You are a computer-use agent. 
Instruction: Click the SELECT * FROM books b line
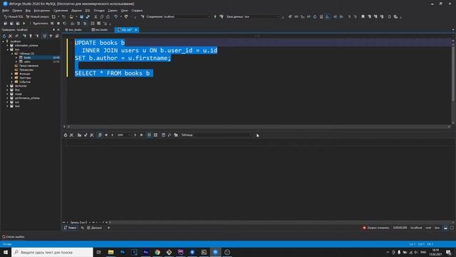click(113, 74)
